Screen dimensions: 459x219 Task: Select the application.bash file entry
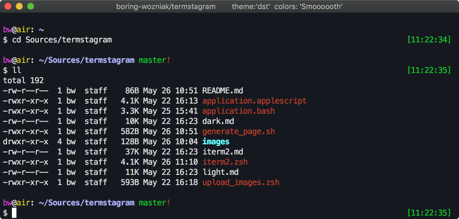coord(238,111)
